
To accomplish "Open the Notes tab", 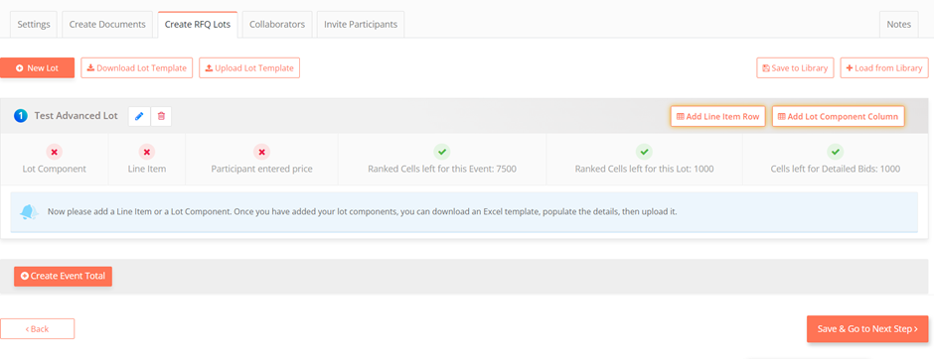I will tap(899, 25).
